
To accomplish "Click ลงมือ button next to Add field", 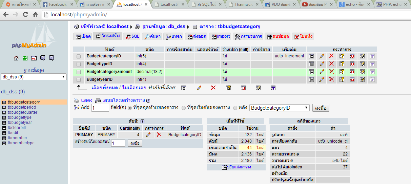I will click(321, 108).
